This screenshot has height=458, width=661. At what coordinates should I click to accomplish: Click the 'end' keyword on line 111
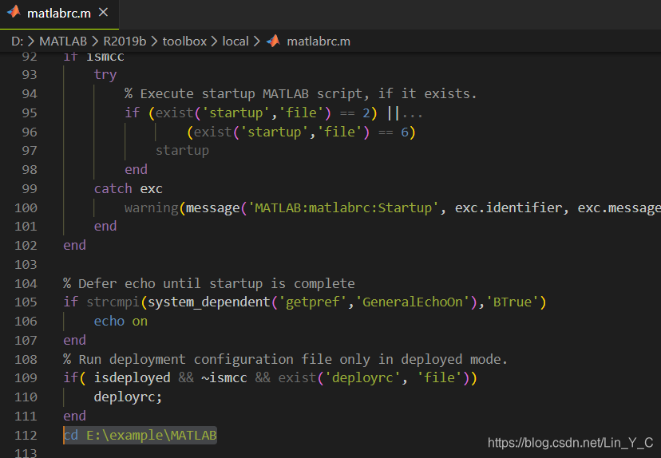tap(74, 417)
